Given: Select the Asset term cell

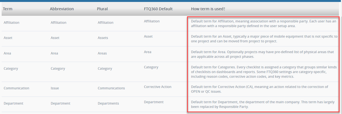Looking at the screenshot, I should [8, 38].
